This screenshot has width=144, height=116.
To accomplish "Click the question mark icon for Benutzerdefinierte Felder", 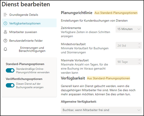I will [5, 41].
